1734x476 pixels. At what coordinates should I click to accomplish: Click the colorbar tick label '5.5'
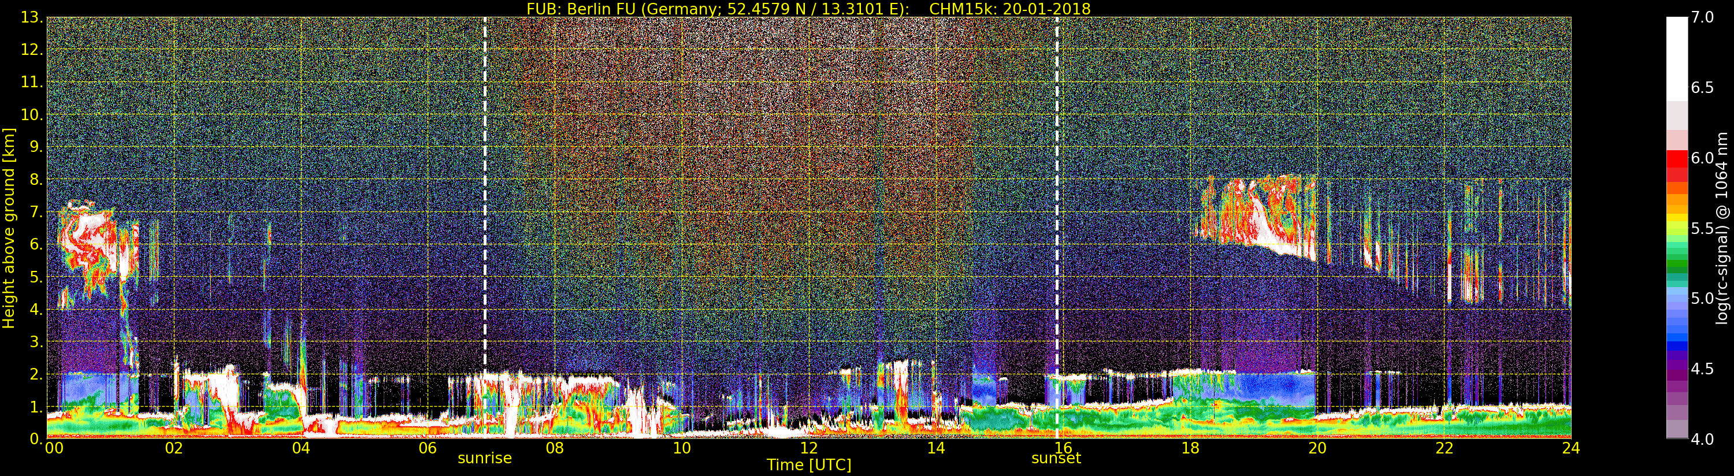1702,228
